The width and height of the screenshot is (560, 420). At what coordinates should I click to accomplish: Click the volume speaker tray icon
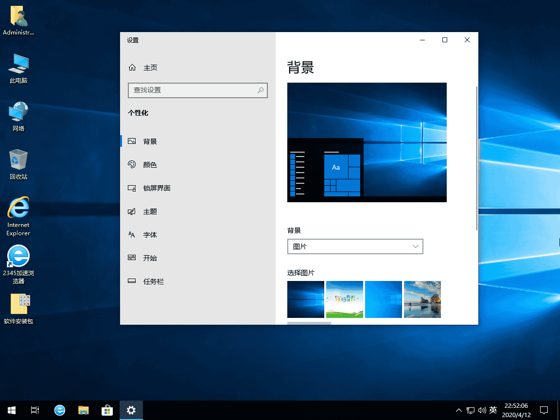(482, 410)
